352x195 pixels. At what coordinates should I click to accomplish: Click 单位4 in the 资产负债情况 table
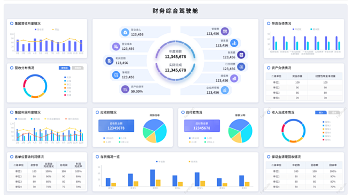pos(276,98)
